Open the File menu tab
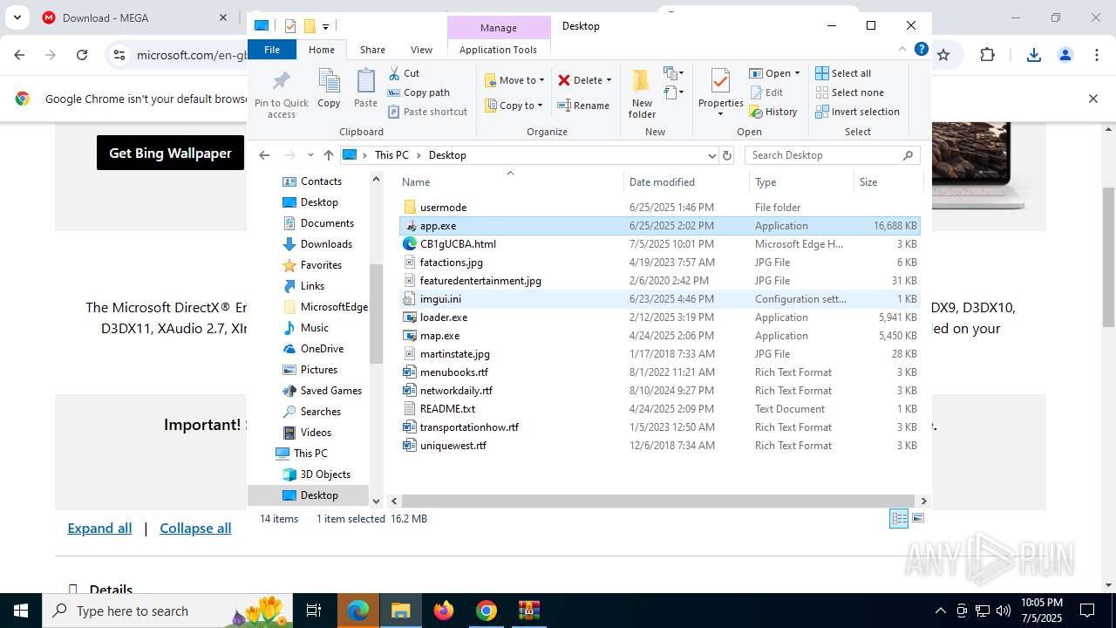1116x628 pixels. 272,50
